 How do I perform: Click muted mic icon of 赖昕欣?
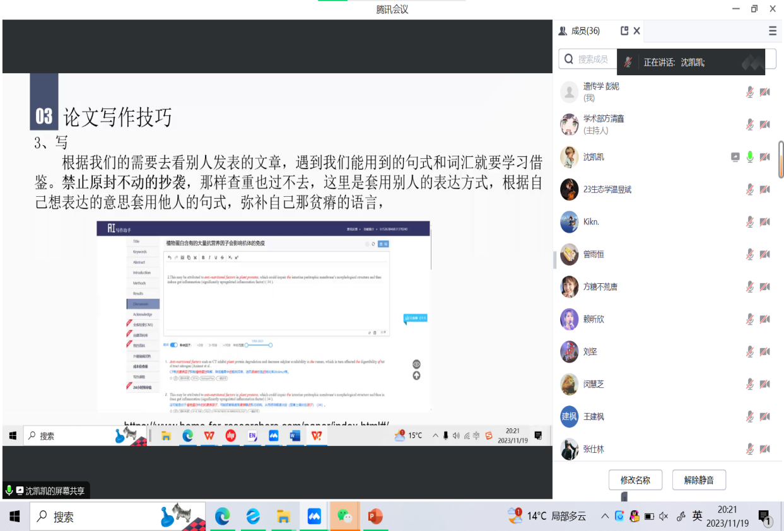click(749, 319)
